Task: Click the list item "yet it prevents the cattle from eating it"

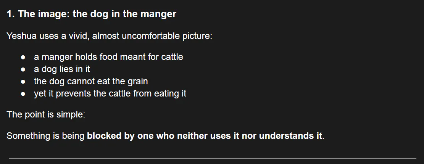Action: (x=110, y=94)
